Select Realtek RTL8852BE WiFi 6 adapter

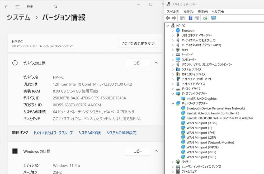220,118
